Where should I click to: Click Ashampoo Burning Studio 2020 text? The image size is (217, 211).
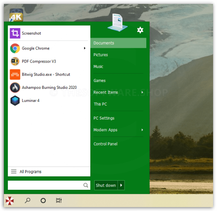tap(49, 88)
